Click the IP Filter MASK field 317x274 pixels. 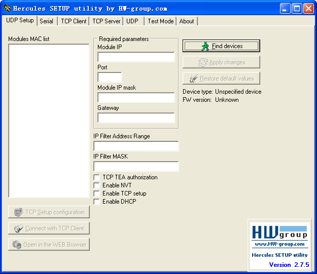click(136, 166)
